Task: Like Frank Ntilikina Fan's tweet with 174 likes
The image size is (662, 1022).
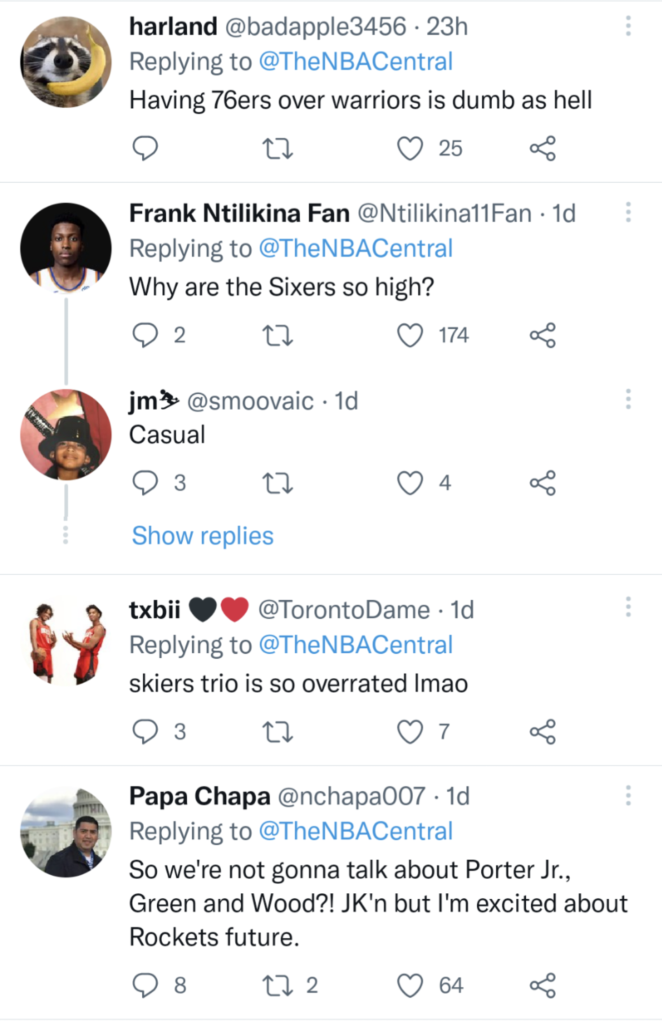Action: (x=410, y=335)
